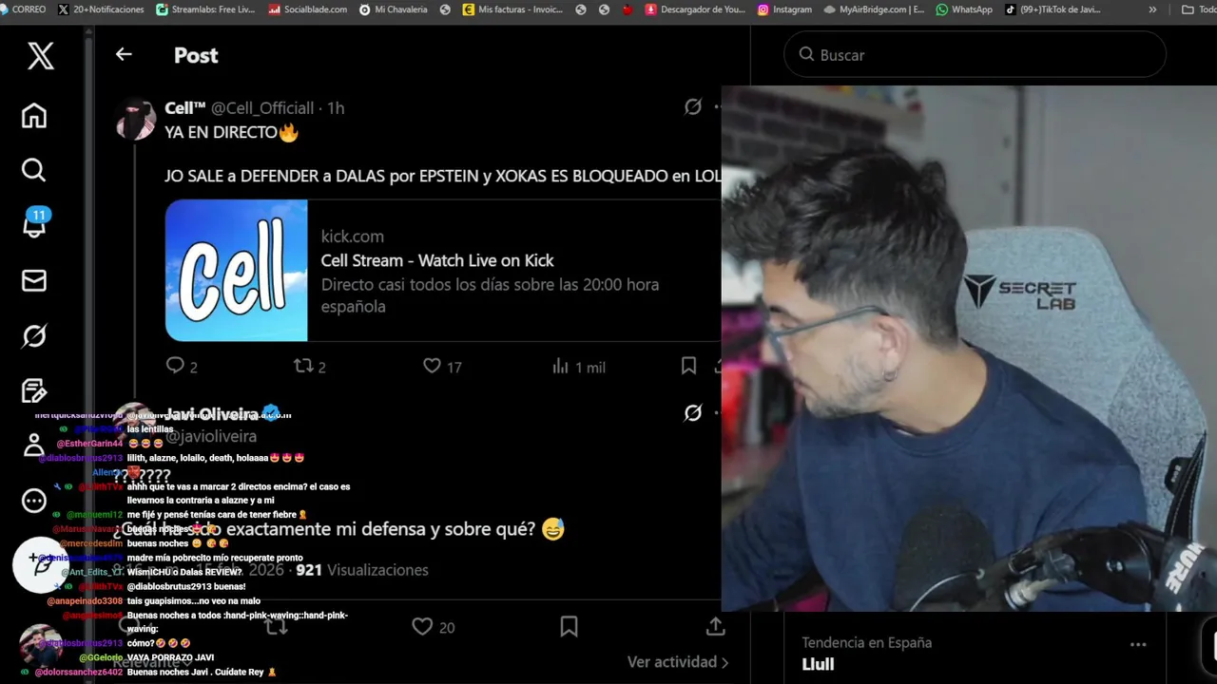Open the TikTok de Javi bookmark

1053,9
